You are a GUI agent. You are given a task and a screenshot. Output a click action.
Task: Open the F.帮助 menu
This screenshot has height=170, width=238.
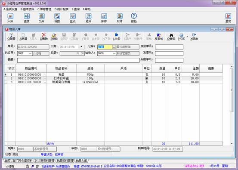87,9
